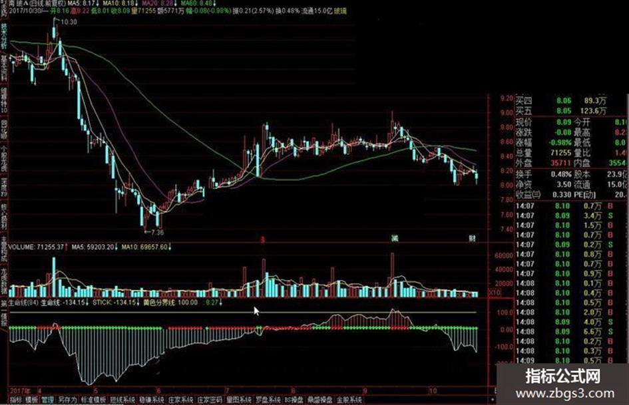This screenshot has height=405, width=629.
Task: Click the 9.00 price axis label
Action: tap(507, 113)
